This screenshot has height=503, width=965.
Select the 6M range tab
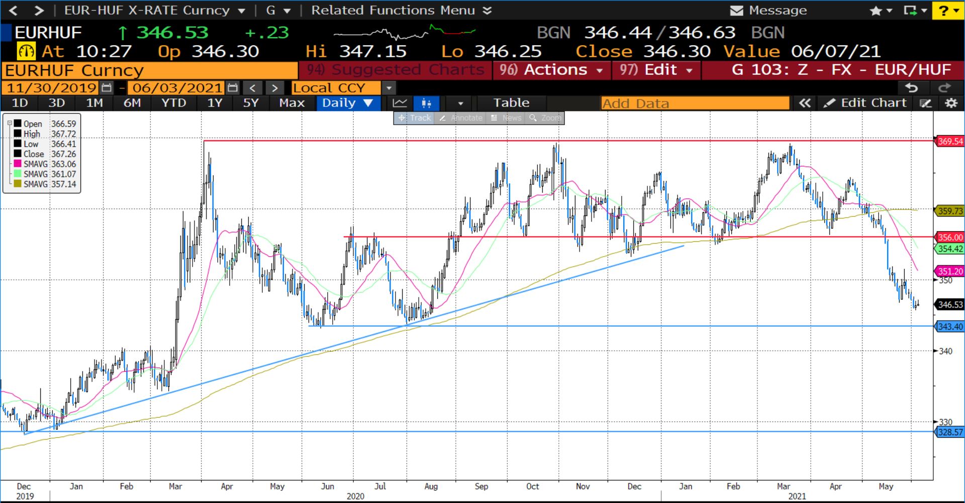pyautogui.click(x=132, y=103)
